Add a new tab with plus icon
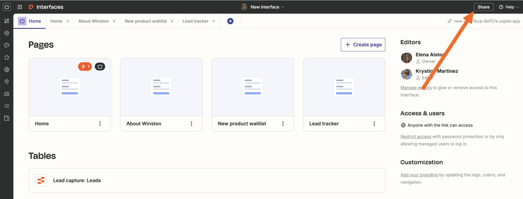The width and height of the screenshot is (523, 199). click(230, 21)
